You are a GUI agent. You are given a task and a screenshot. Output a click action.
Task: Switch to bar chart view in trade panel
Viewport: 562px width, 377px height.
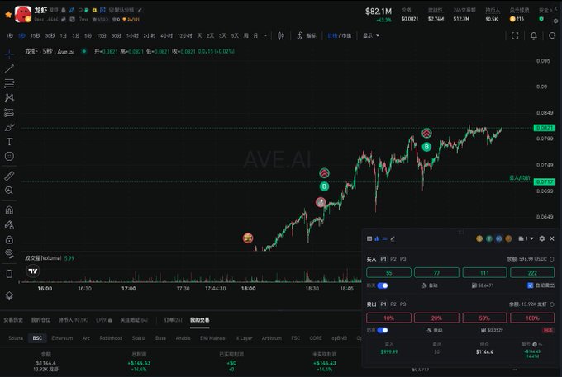(377, 238)
